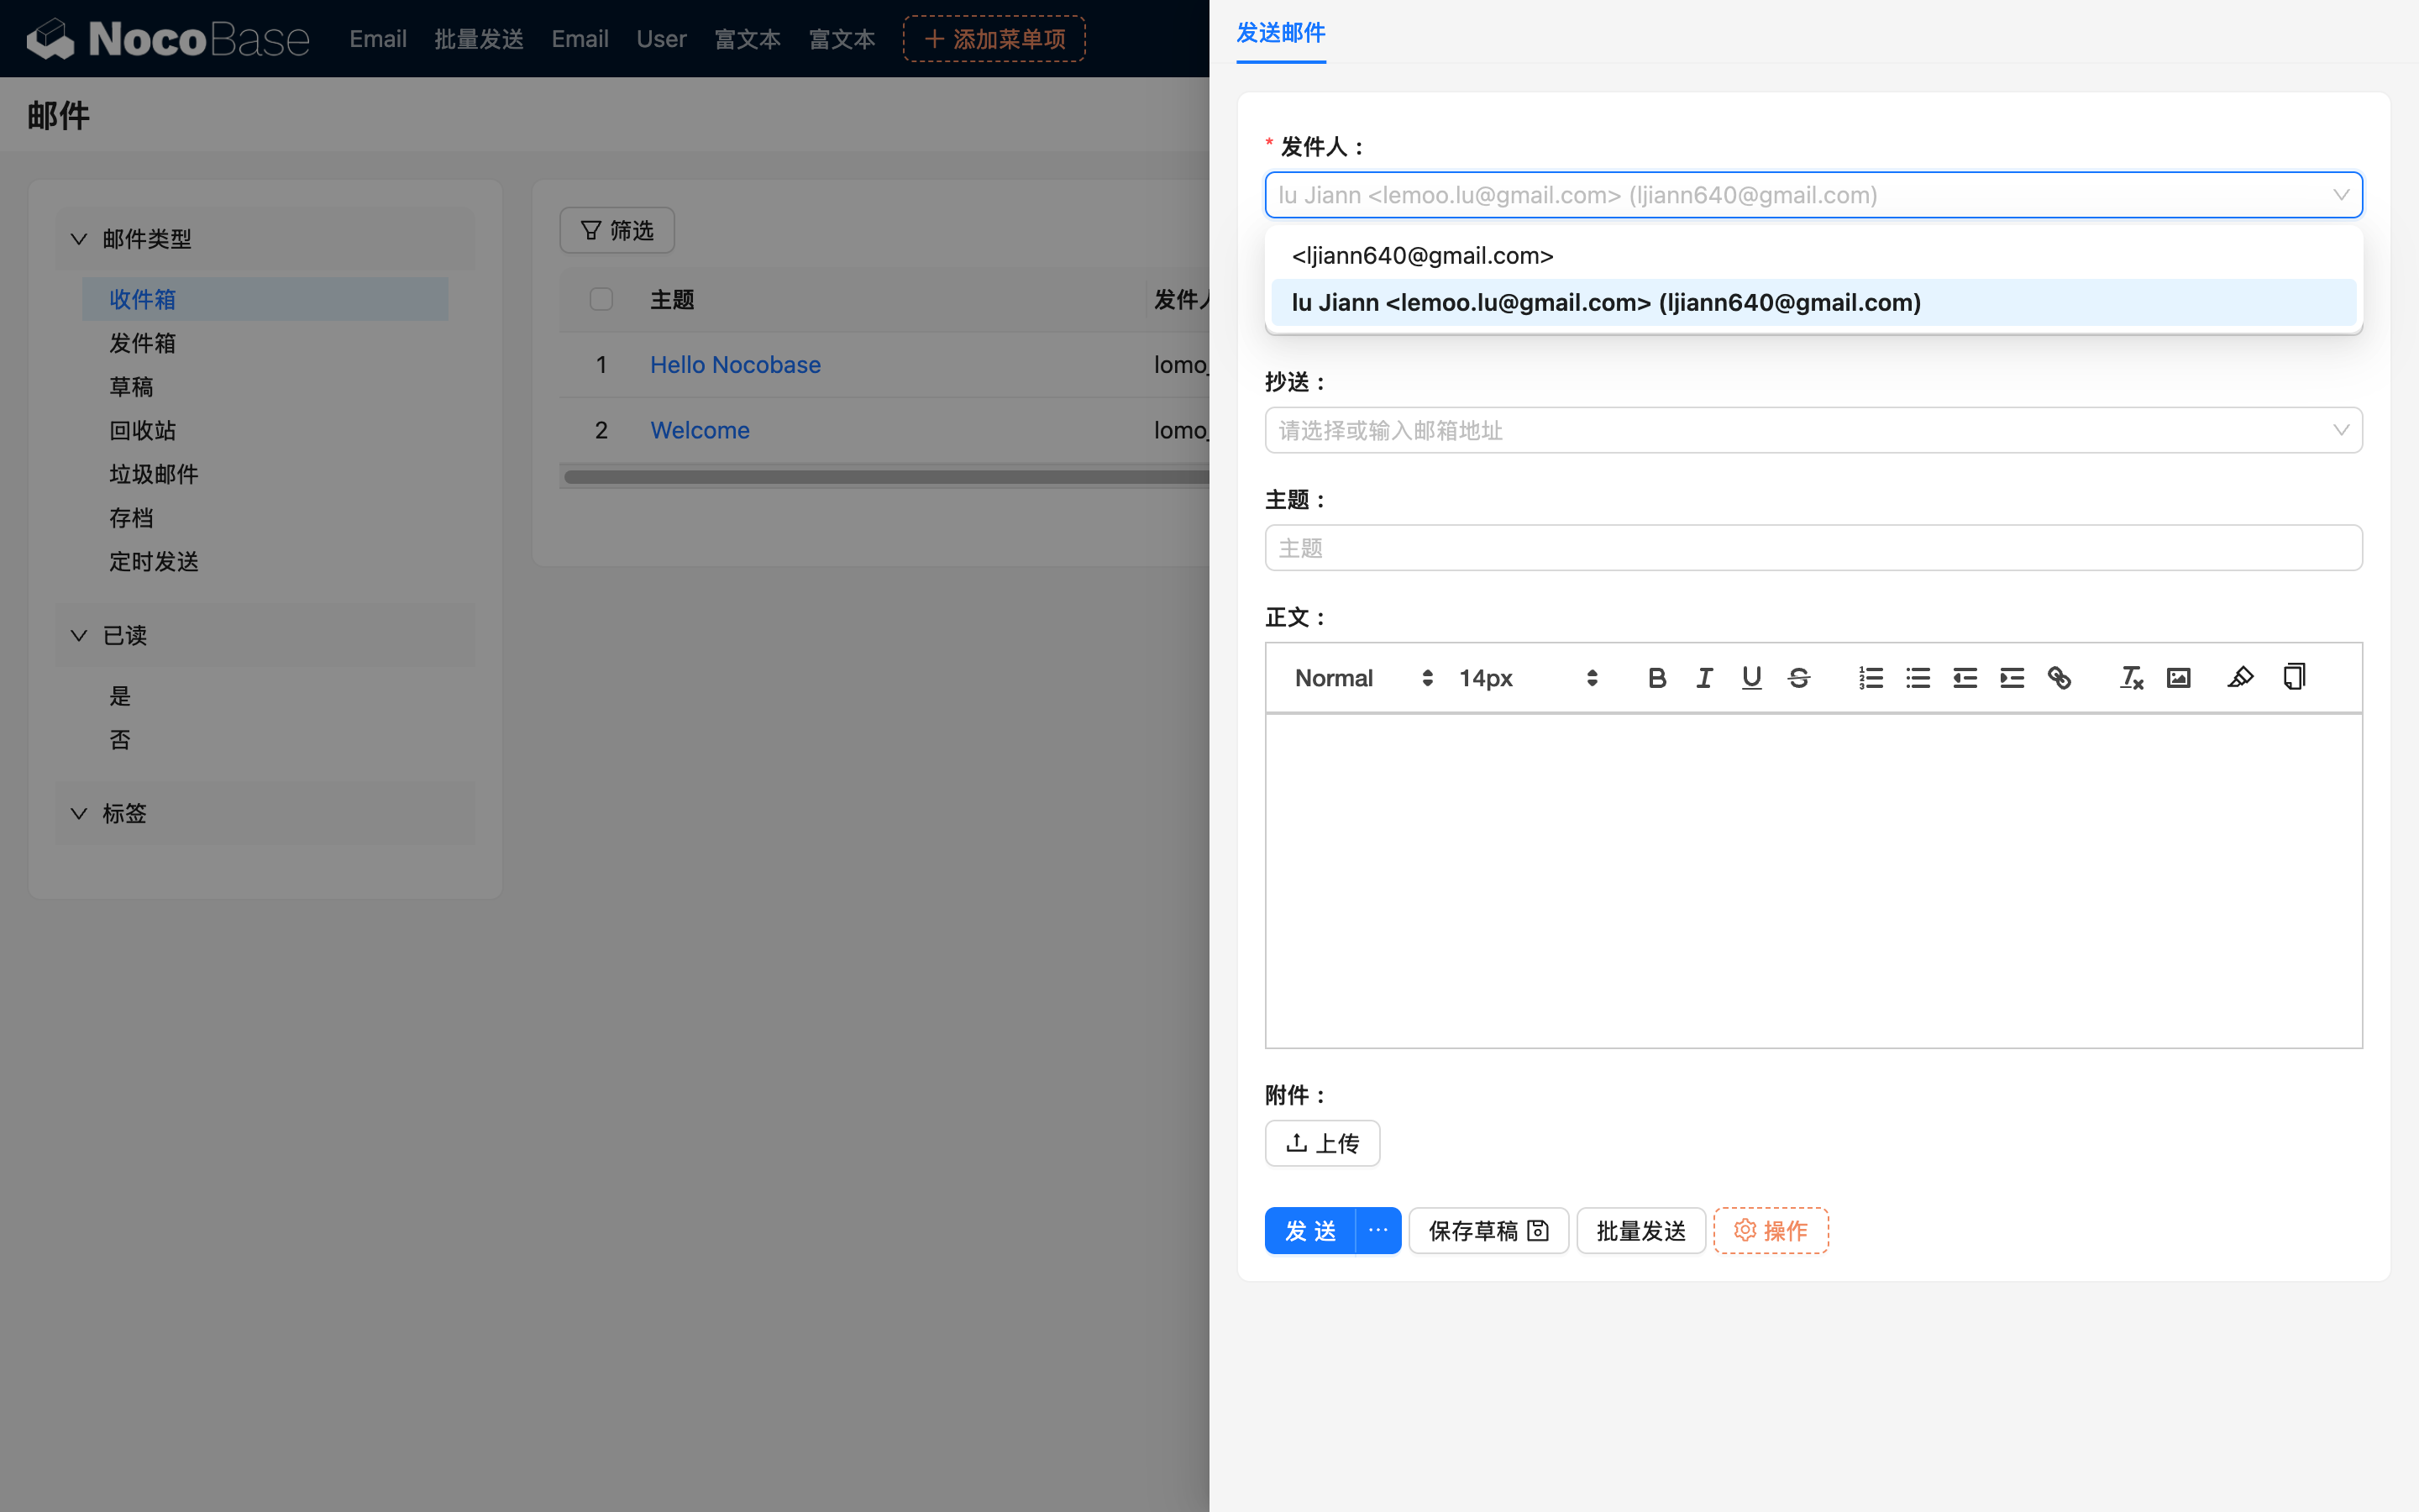
Task: Switch to the 发送邮件 tab
Action: (1280, 33)
